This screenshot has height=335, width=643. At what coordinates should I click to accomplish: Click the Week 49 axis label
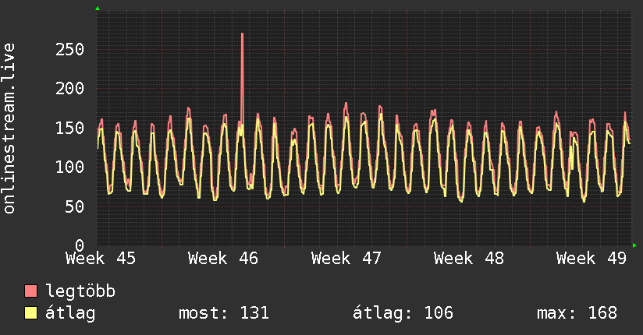point(591,259)
